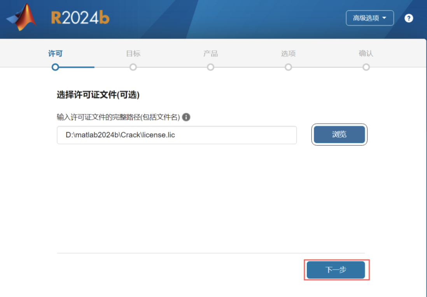The width and height of the screenshot is (427, 297).
Task: Click the 选择许可证文件(可选) heading
Action: pyautogui.click(x=98, y=95)
